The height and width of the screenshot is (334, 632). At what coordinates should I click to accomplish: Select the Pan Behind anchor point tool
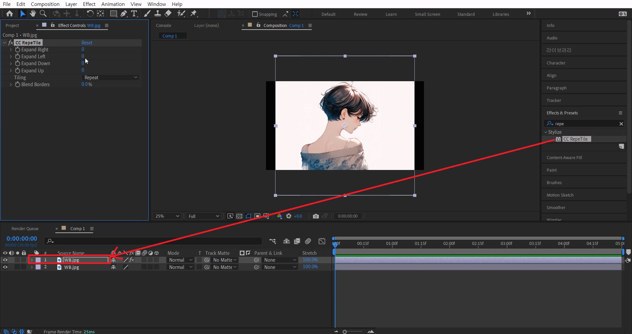100,14
